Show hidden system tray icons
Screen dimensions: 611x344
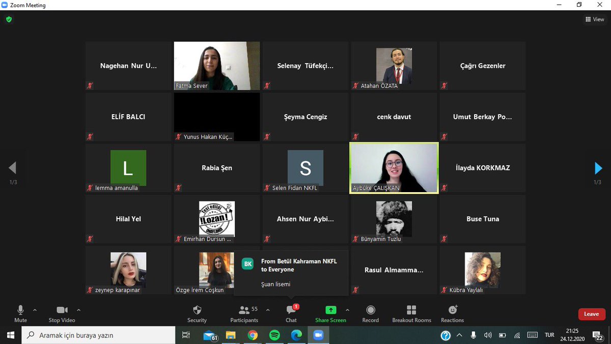pos(460,335)
